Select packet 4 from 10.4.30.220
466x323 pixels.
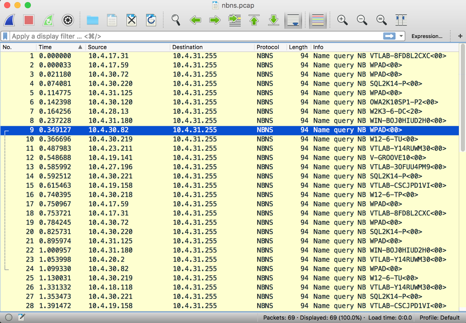[230, 84]
